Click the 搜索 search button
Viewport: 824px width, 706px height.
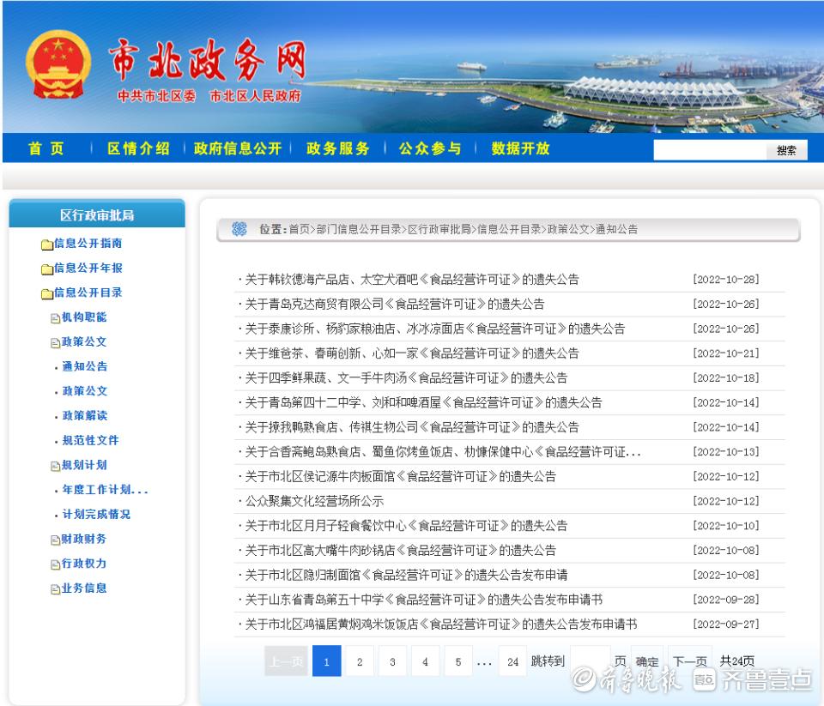pos(786,149)
